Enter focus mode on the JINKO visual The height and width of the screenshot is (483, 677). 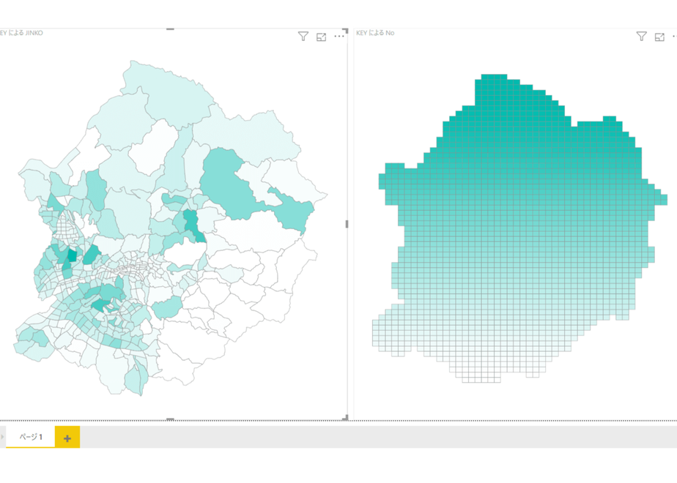(321, 37)
